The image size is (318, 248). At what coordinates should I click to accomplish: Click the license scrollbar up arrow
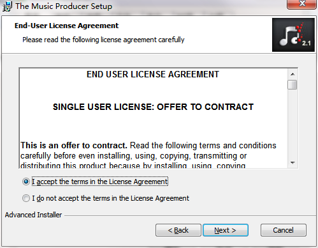pos(293,74)
